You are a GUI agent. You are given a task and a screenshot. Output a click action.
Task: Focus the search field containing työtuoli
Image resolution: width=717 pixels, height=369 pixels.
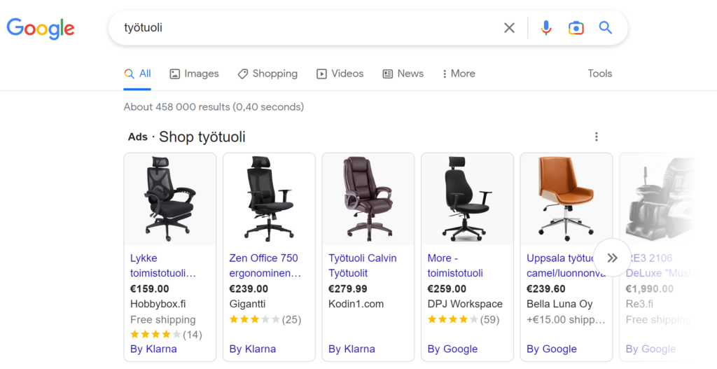[311, 28]
